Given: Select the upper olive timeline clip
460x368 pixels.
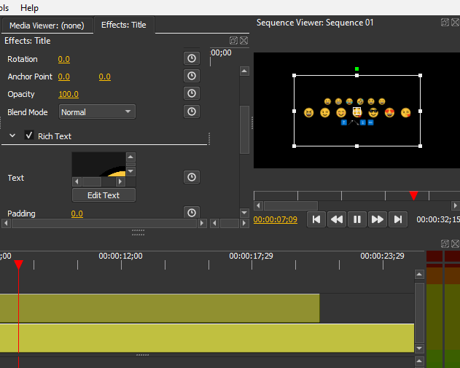Looking at the screenshot, I should pos(160,308).
